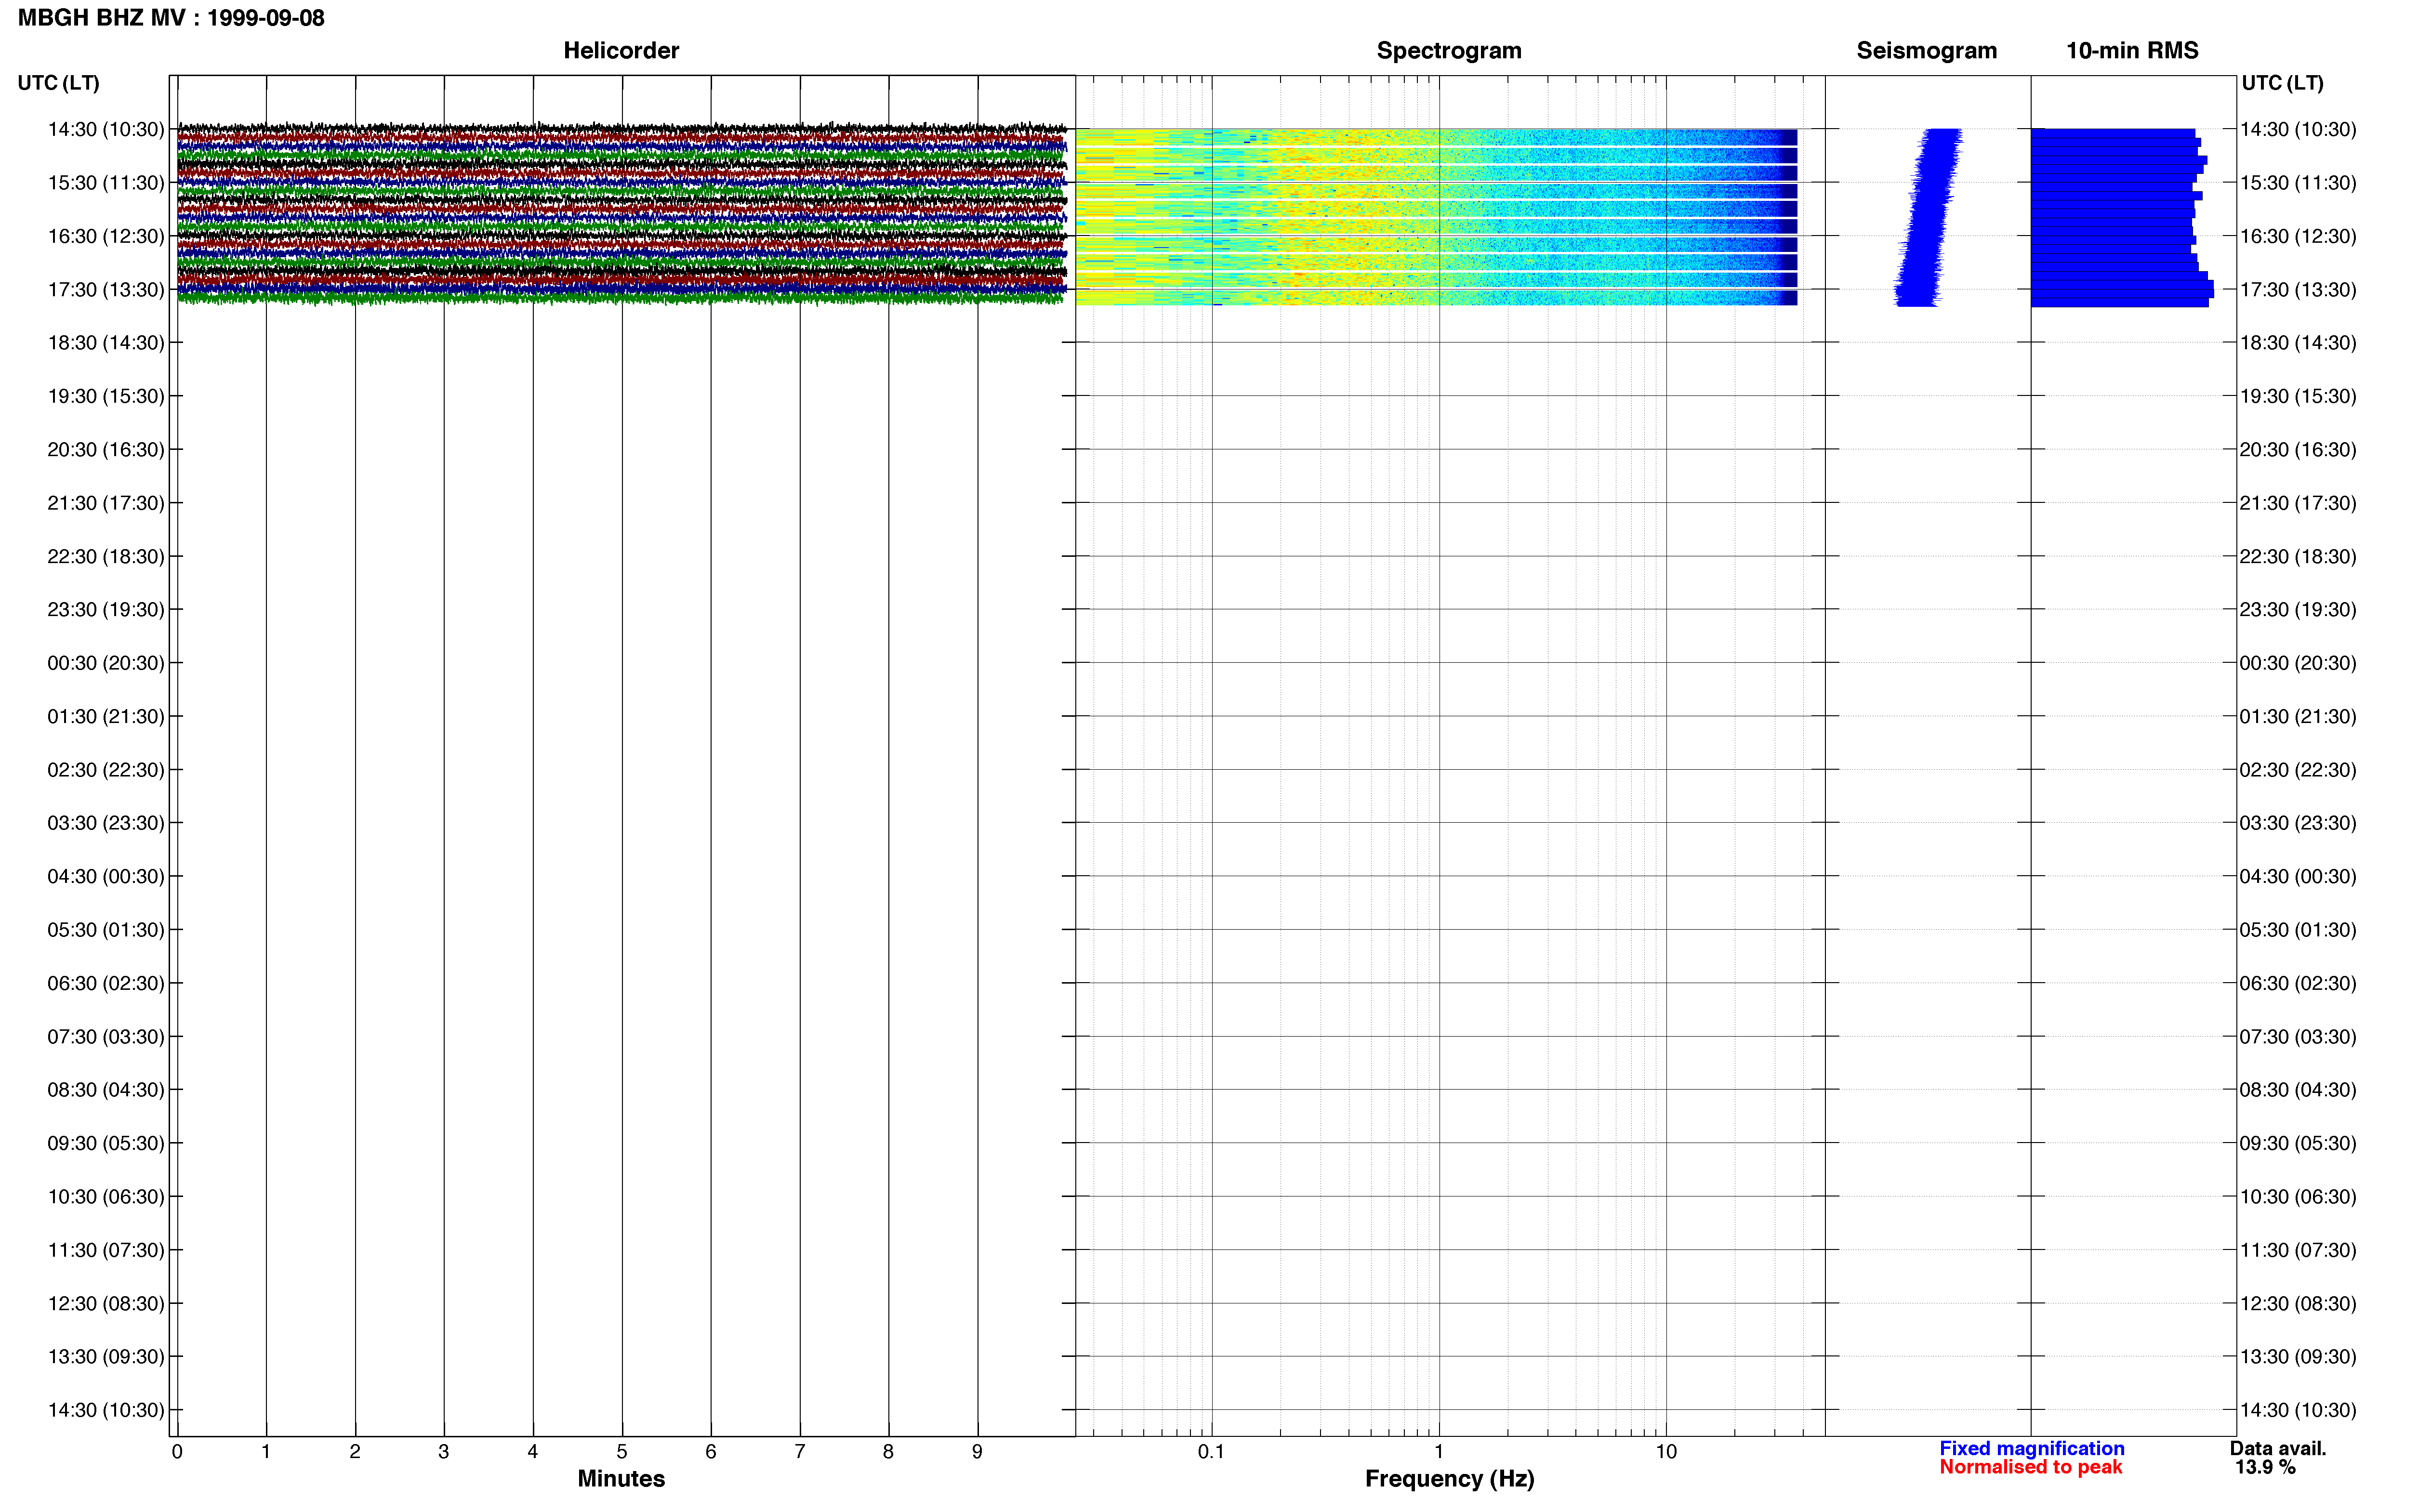Click left time label 15:30 (11:30)
Image resolution: width=2418 pixels, height=1512 pixels.
click(106, 183)
